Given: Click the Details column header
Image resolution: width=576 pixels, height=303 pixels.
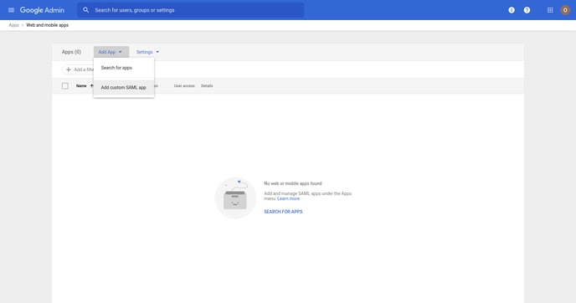Looking at the screenshot, I should (207, 85).
